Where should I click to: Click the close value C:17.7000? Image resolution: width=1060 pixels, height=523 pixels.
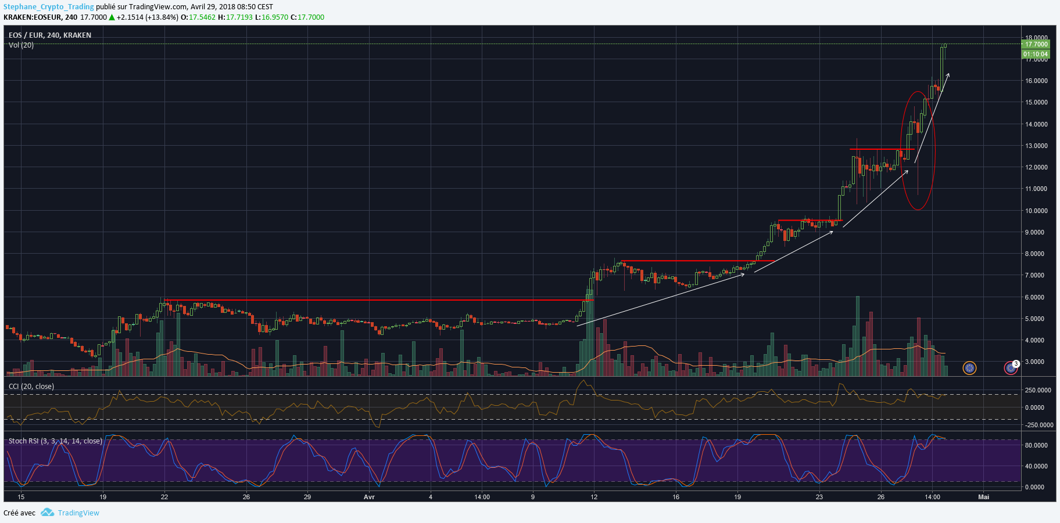[307, 17]
